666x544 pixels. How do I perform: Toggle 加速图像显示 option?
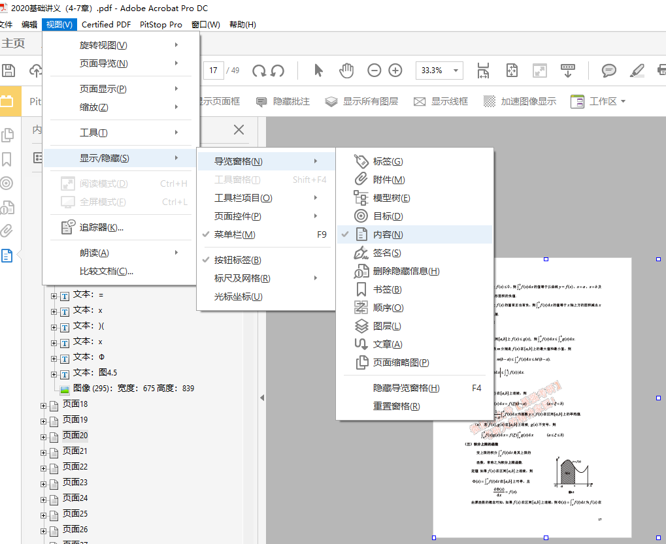[520, 101]
